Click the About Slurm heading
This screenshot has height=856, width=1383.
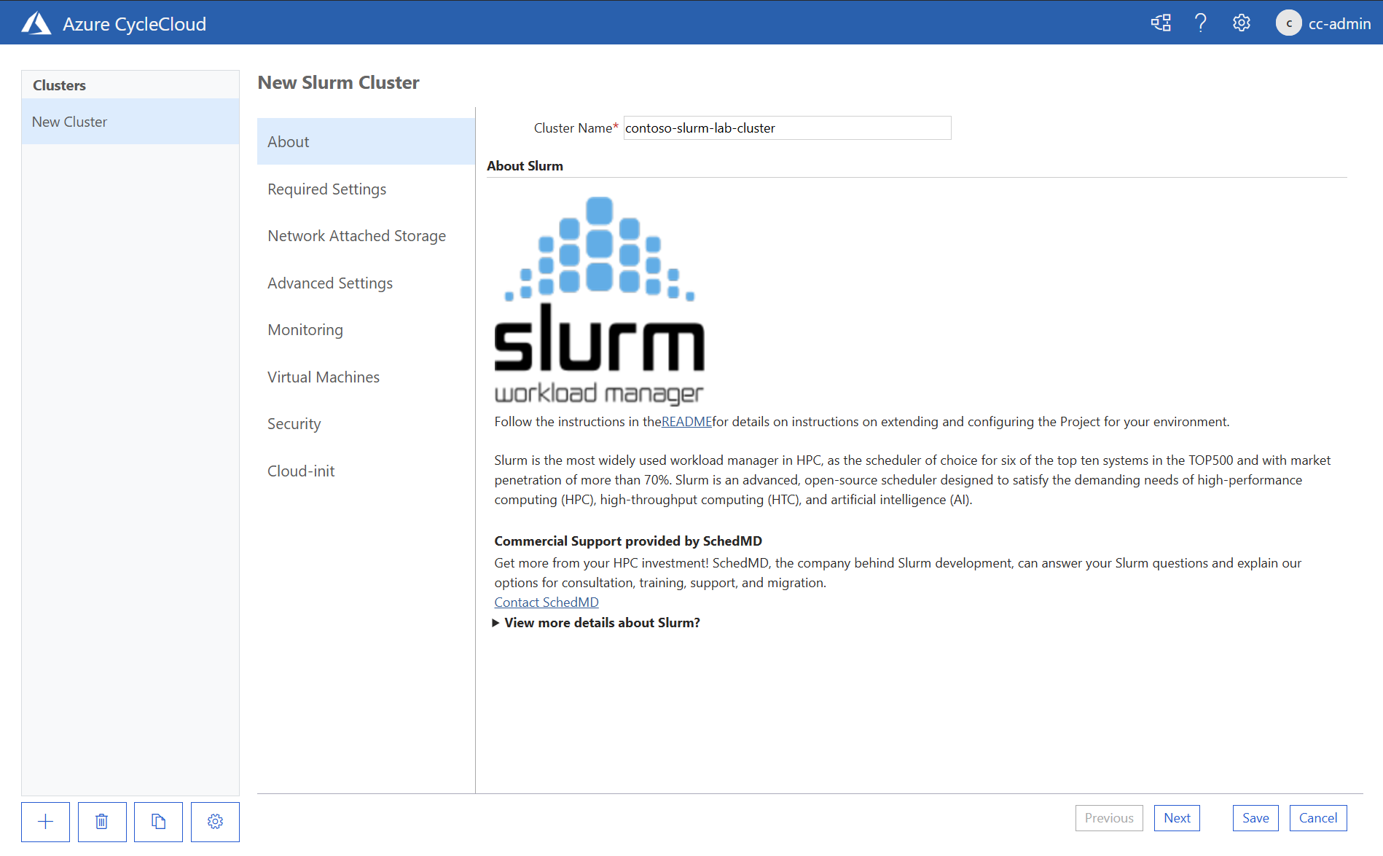(x=525, y=165)
